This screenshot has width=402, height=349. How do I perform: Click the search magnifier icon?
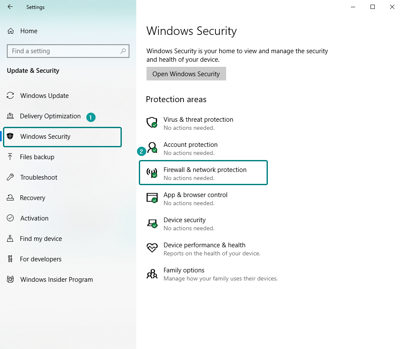(123, 51)
